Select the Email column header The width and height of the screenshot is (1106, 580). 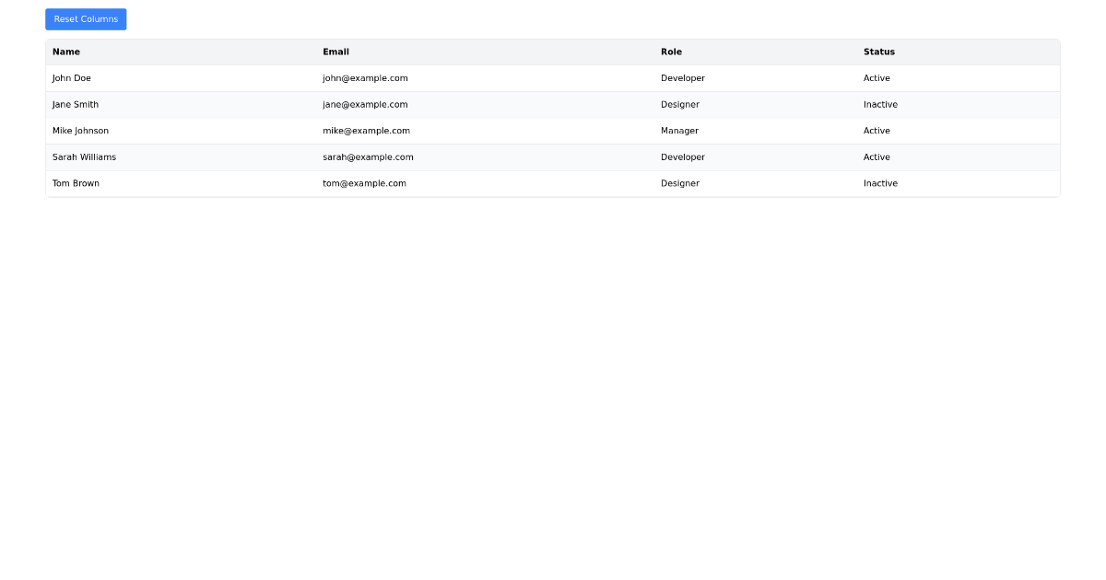click(335, 52)
